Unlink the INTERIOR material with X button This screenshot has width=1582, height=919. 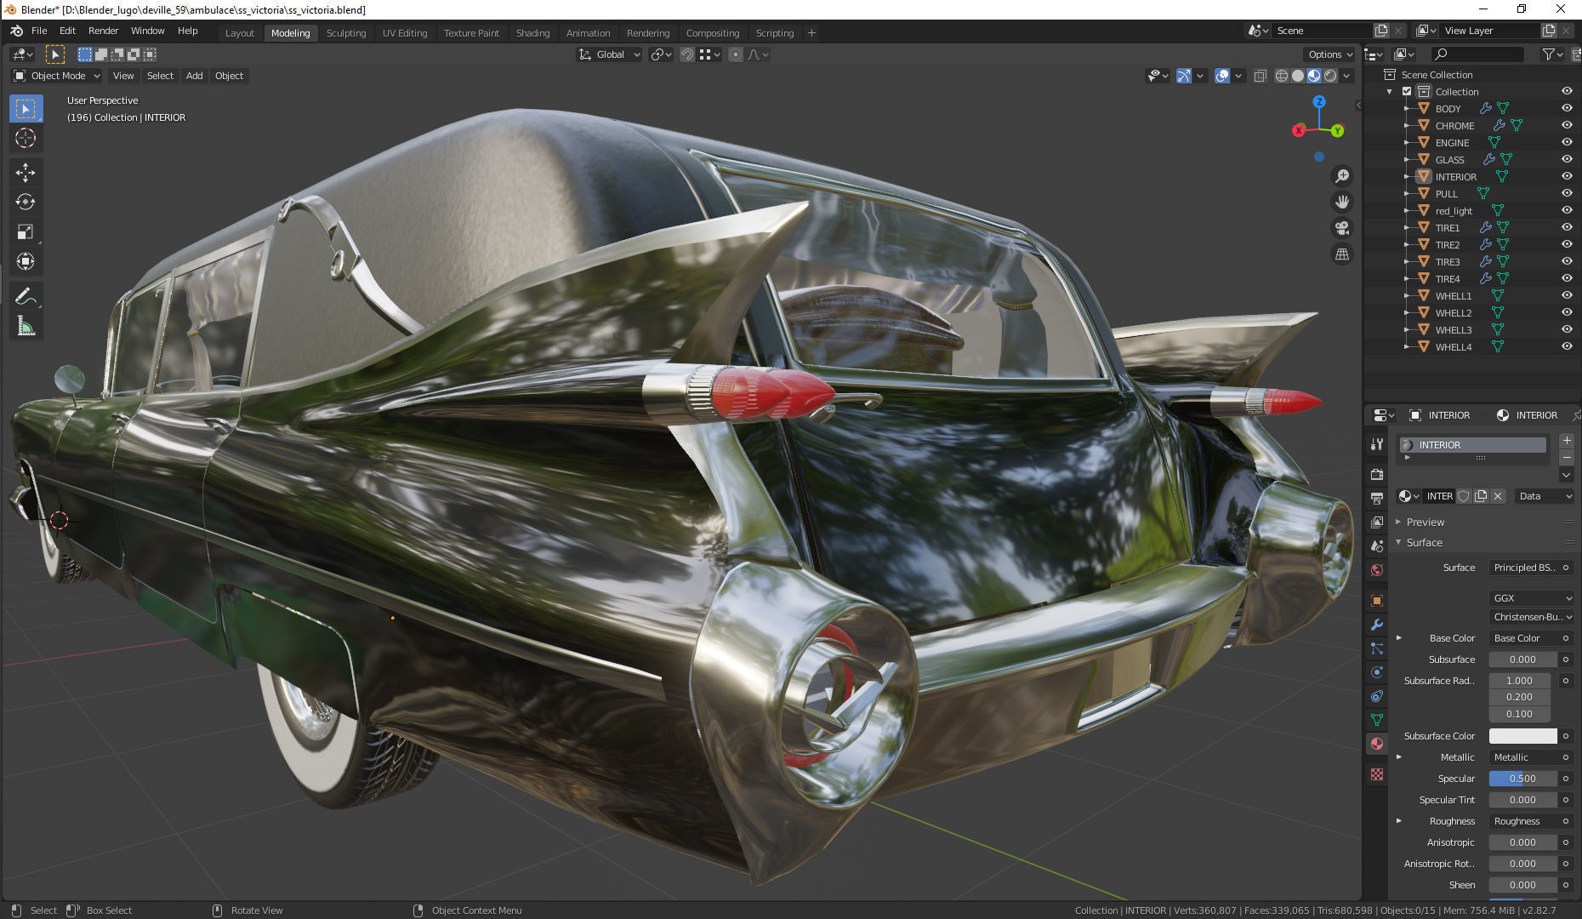pyautogui.click(x=1499, y=496)
